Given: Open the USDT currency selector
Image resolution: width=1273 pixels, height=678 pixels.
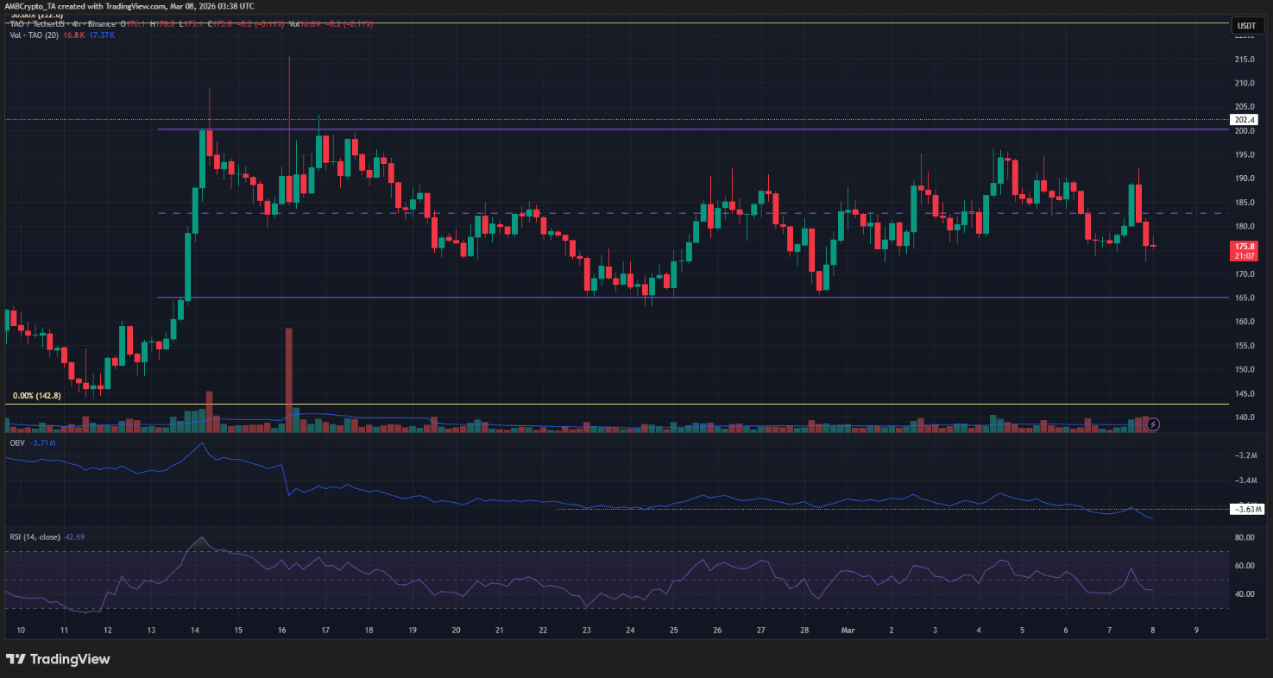Looking at the screenshot, I should click(1245, 26).
